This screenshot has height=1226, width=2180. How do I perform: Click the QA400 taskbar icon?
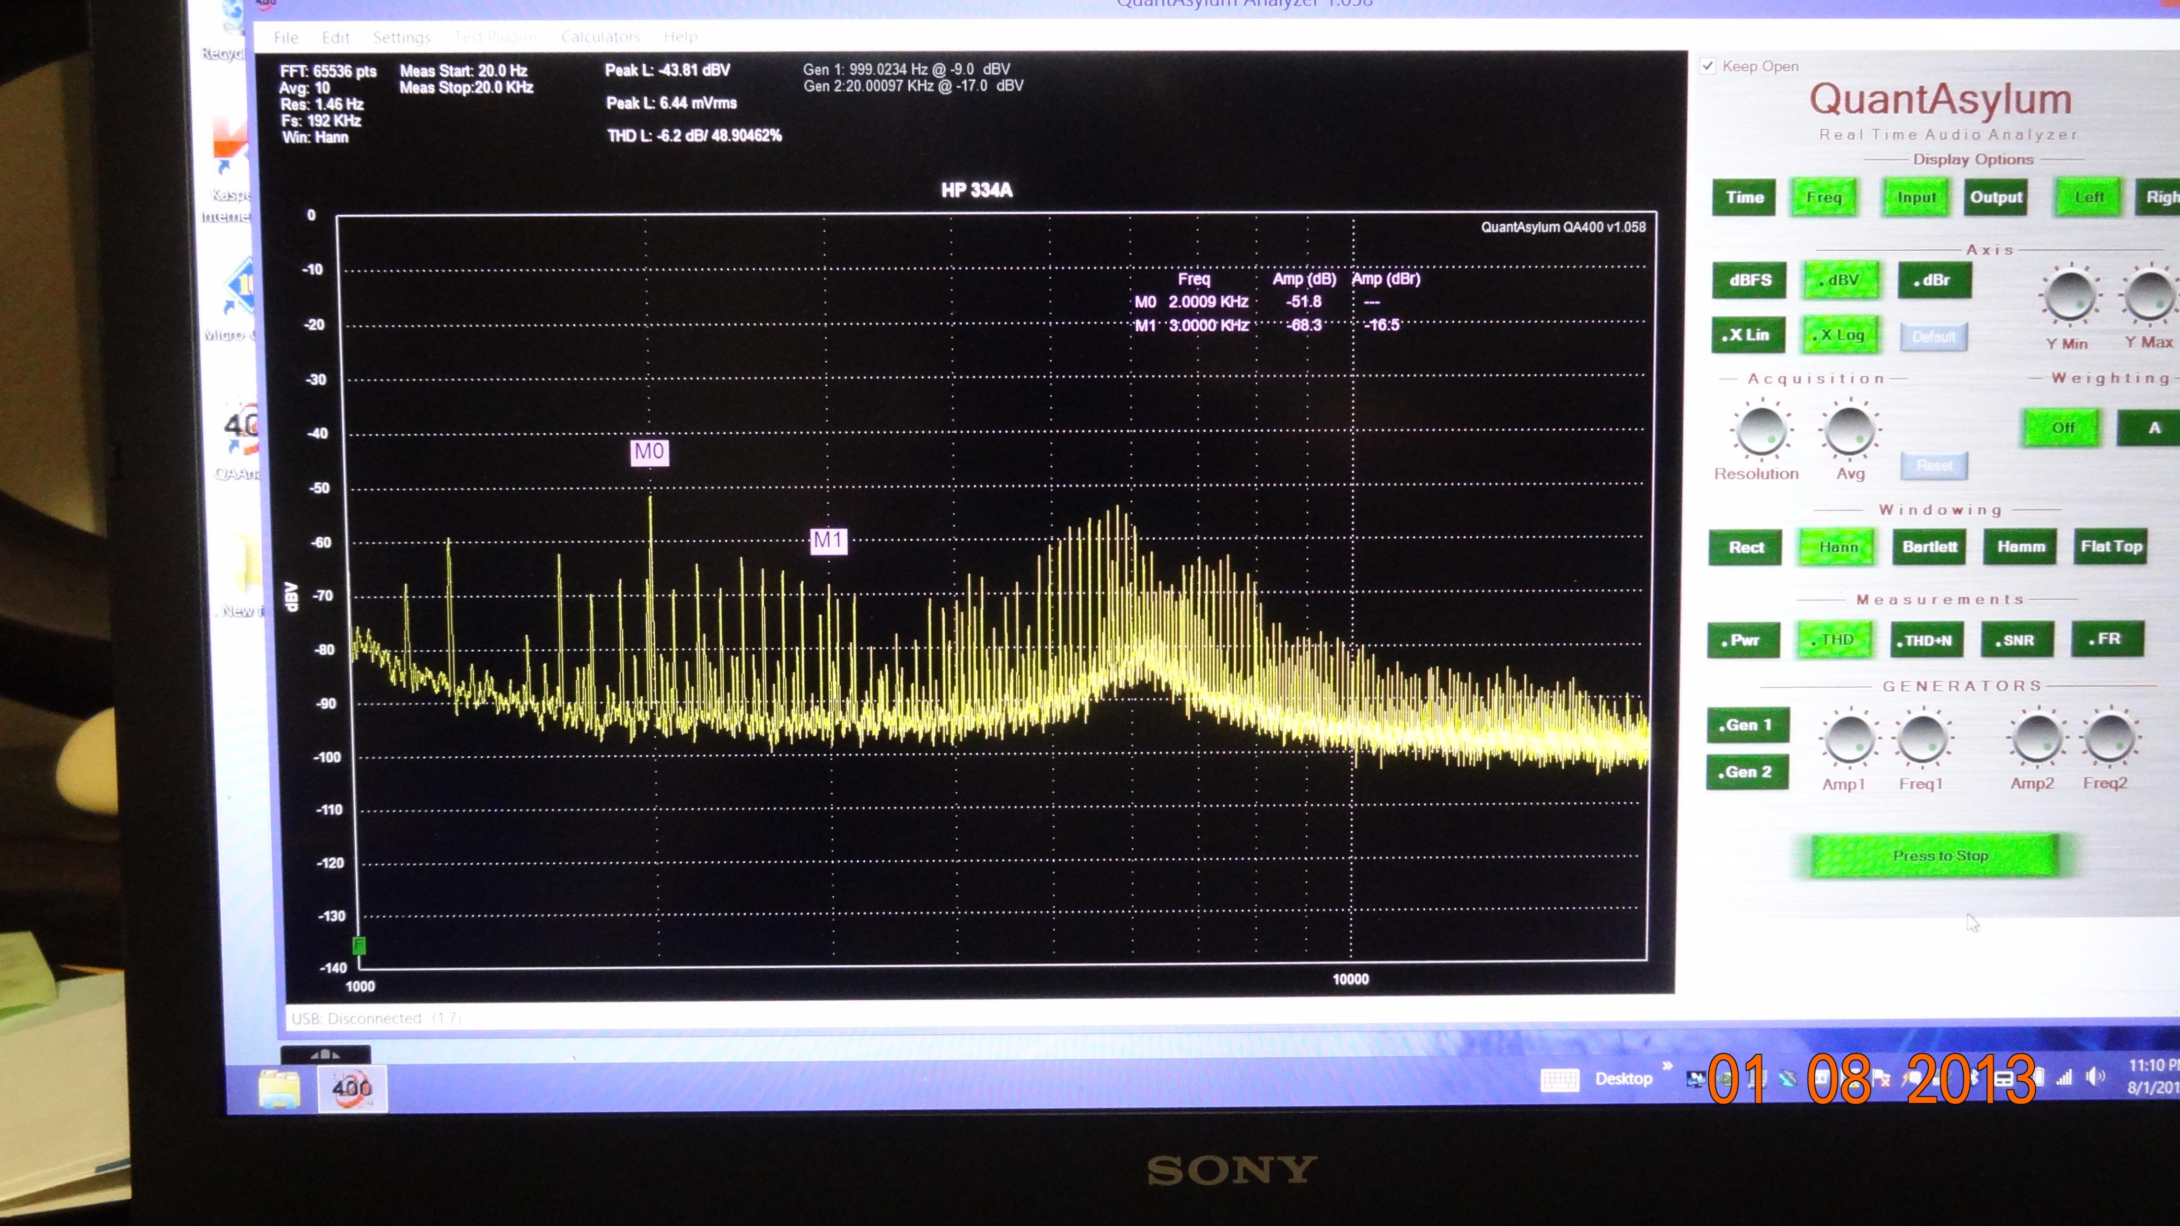352,1088
